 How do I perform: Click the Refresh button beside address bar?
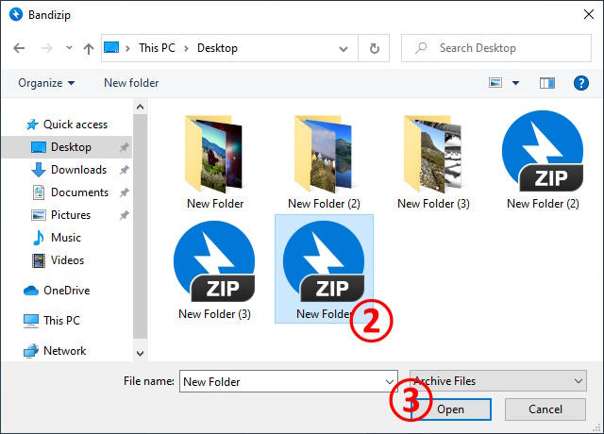click(375, 48)
